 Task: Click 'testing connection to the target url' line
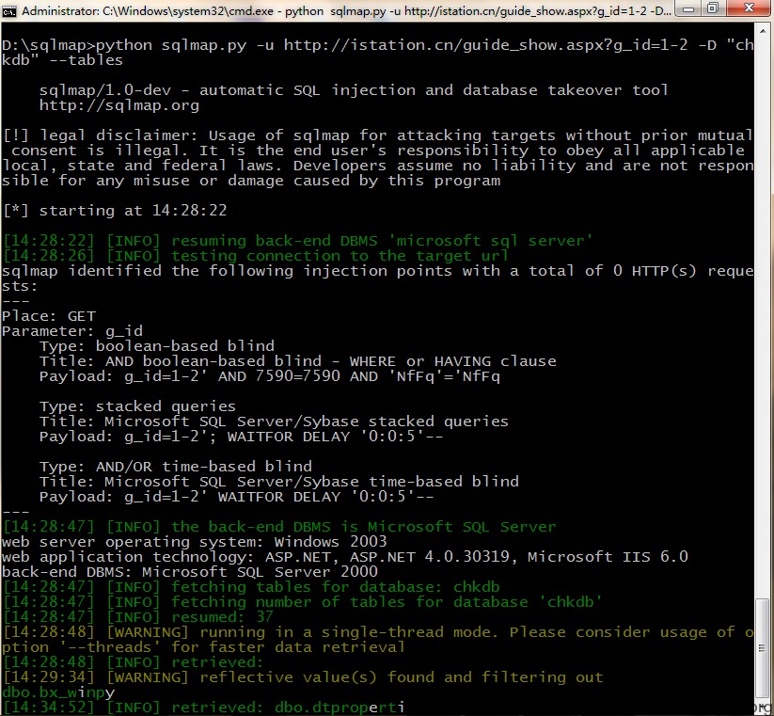point(255,256)
